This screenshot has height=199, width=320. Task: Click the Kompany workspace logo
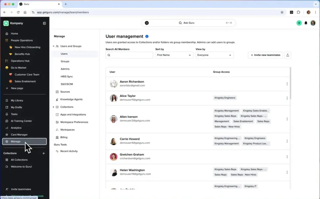6,23
